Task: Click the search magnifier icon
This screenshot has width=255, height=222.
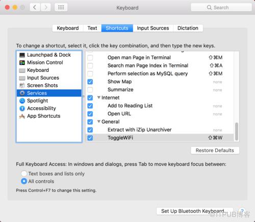Action: click(209, 8)
